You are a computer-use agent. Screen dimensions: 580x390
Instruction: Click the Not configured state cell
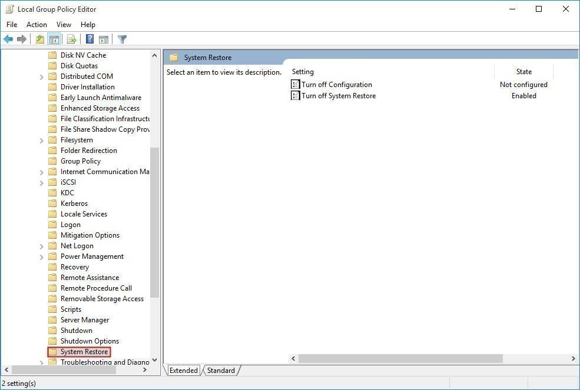[x=523, y=85]
